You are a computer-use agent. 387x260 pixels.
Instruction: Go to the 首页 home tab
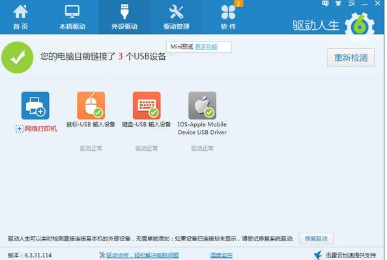(20, 18)
